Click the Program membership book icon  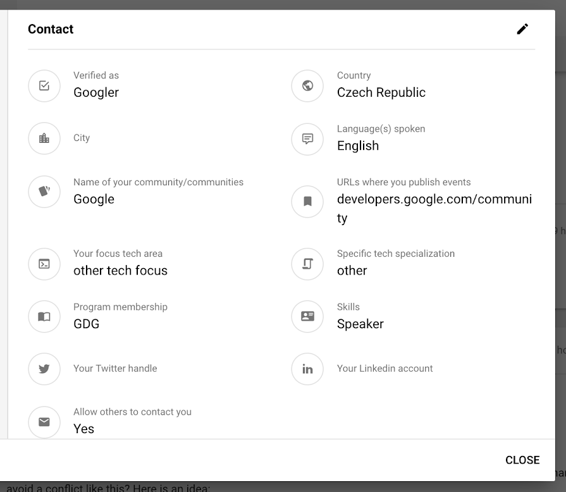pos(44,317)
